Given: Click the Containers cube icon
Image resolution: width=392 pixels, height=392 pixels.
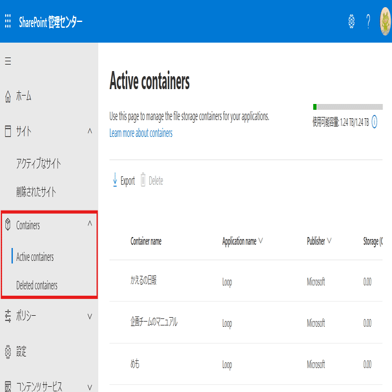Looking at the screenshot, I should (x=8, y=225).
